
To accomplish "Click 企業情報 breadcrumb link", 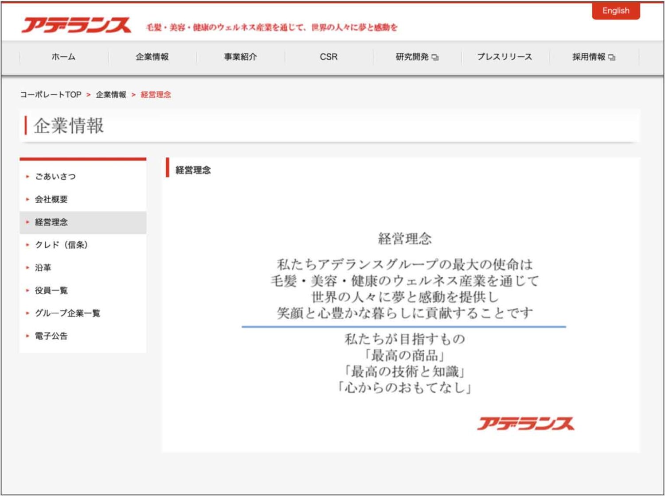I will click(111, 94).
